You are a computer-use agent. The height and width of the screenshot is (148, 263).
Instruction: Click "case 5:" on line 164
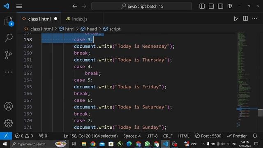pos(83,80)
